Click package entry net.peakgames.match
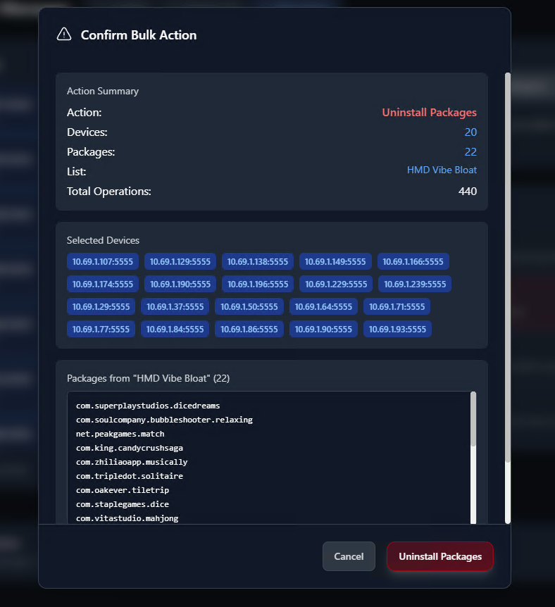This screenshot has width=555, height=607. [120, 434]
